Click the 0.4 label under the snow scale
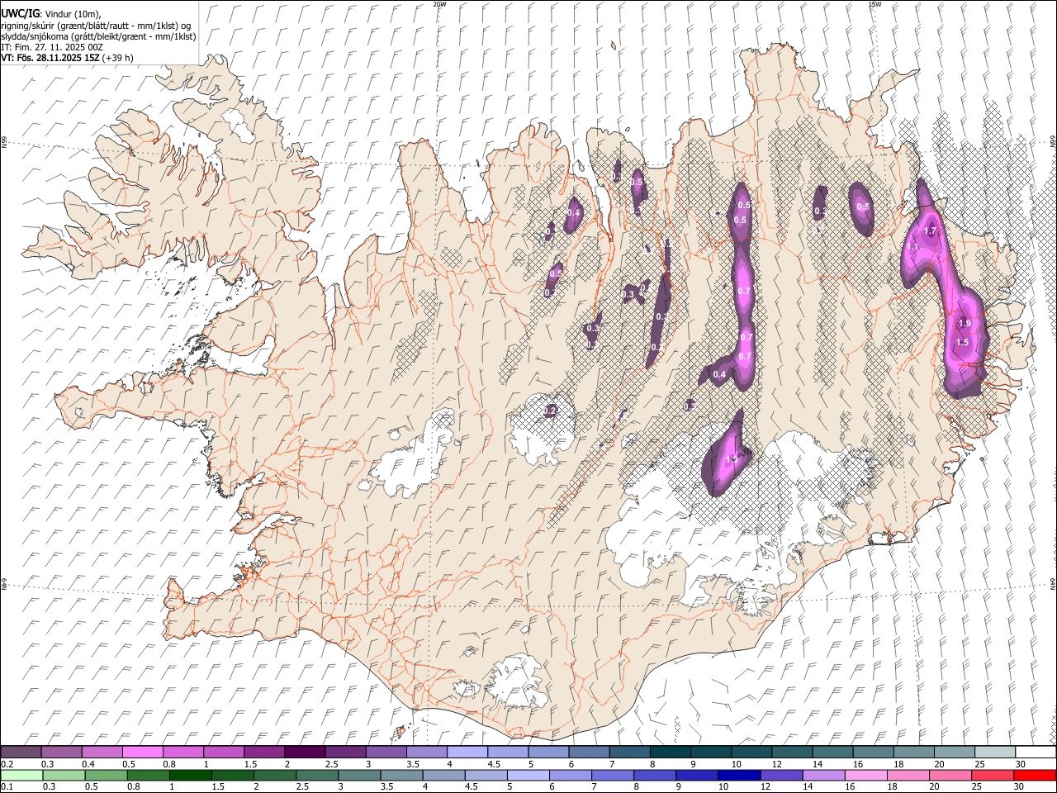This screenshot has width=1057, height=793. pyautogui.click(x=90, y=764)
